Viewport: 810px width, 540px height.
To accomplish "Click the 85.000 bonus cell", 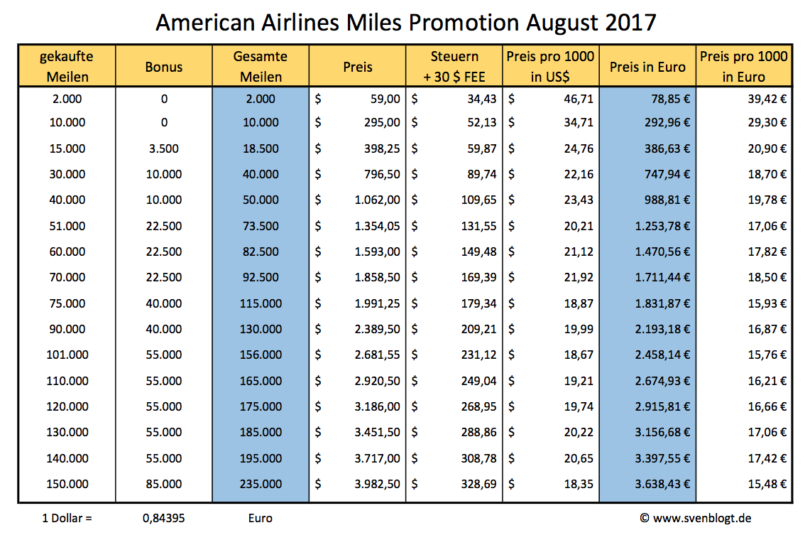I will tap(164, 484).
